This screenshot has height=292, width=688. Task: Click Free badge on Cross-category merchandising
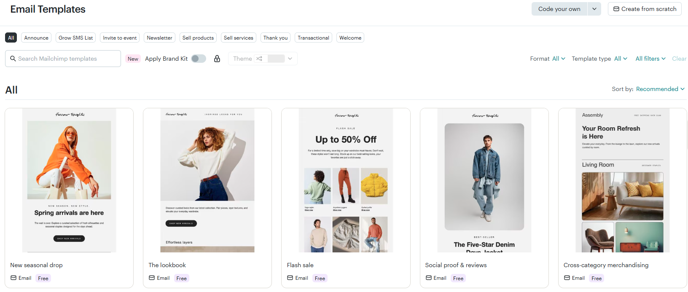coord(597,278)
